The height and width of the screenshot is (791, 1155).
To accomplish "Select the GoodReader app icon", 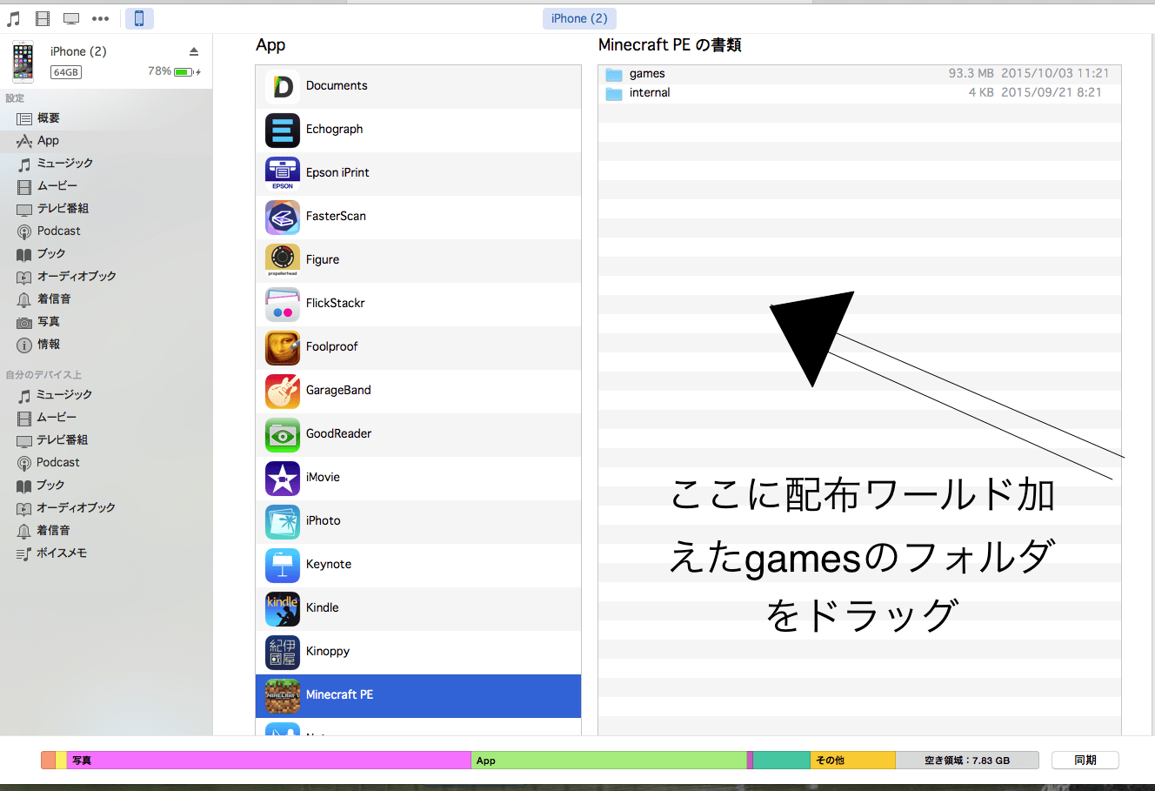I will click(283, 434).
